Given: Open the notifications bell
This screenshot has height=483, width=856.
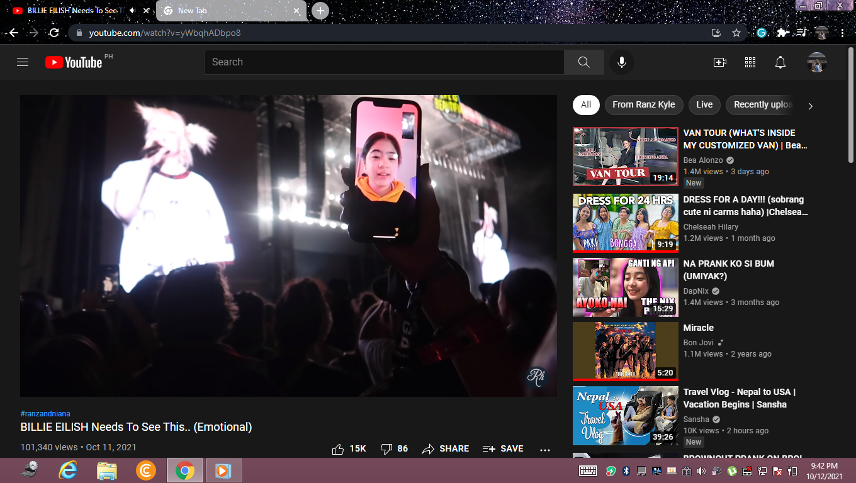Looking at the screenshot, I should point(780,62).
